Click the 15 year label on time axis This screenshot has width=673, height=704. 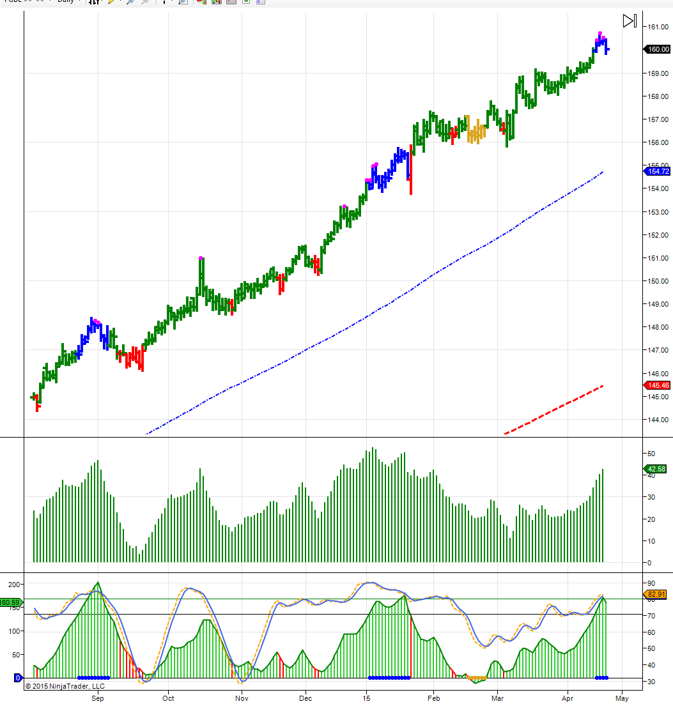click(x=367, y=698)
